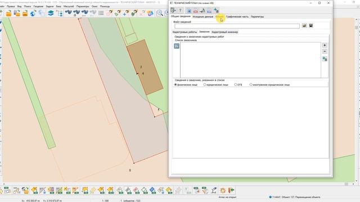Click the orange gear icon in the bottom toolbar

pos(223,190)
